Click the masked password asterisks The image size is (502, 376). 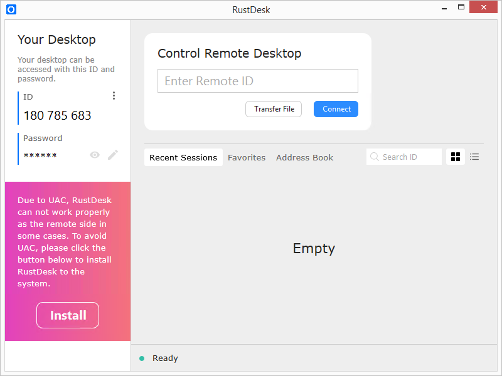pyautogui.click(x=40, y=155)
